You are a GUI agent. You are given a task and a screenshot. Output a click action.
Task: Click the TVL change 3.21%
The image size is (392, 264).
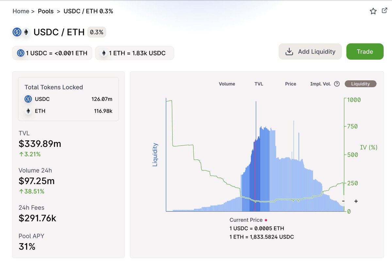click(30, 154)
